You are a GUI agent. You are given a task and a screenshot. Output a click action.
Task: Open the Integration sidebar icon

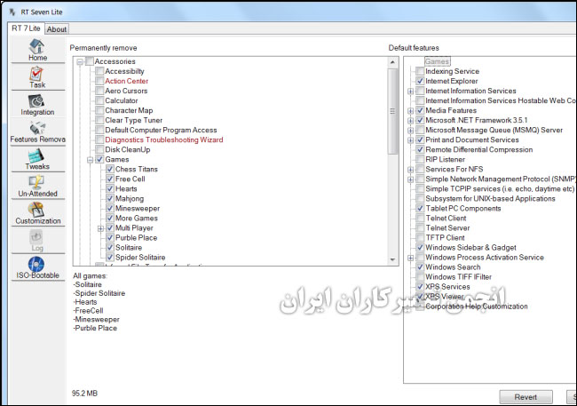pyautogui.click(x=36, y=101)
